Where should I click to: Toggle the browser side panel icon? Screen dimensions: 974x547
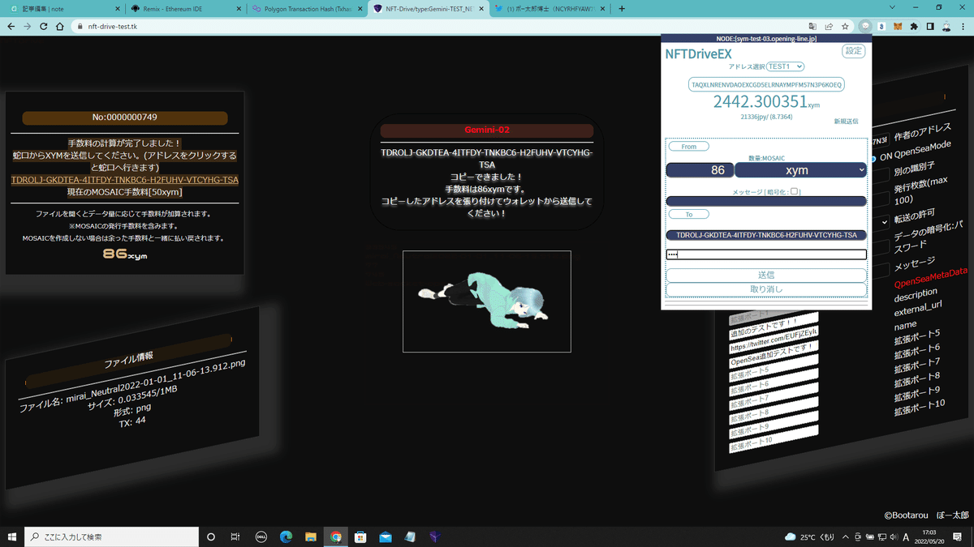pyautogui.click(x=930, y=26)
